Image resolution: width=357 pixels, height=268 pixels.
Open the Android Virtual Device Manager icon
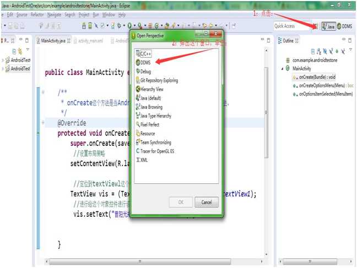pos(90,26)
